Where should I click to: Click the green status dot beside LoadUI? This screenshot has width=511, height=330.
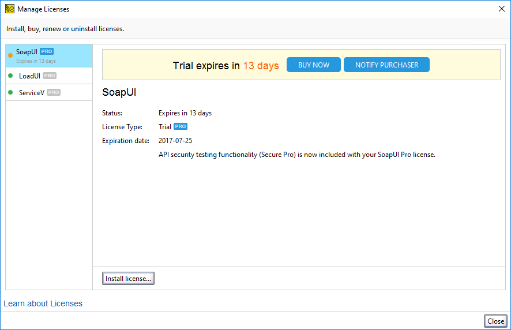(x=10, y=76)
